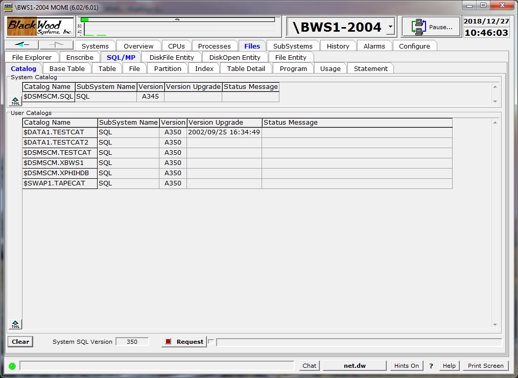Click the BlackWood Systems logo
518x378 pixels.
40,27
